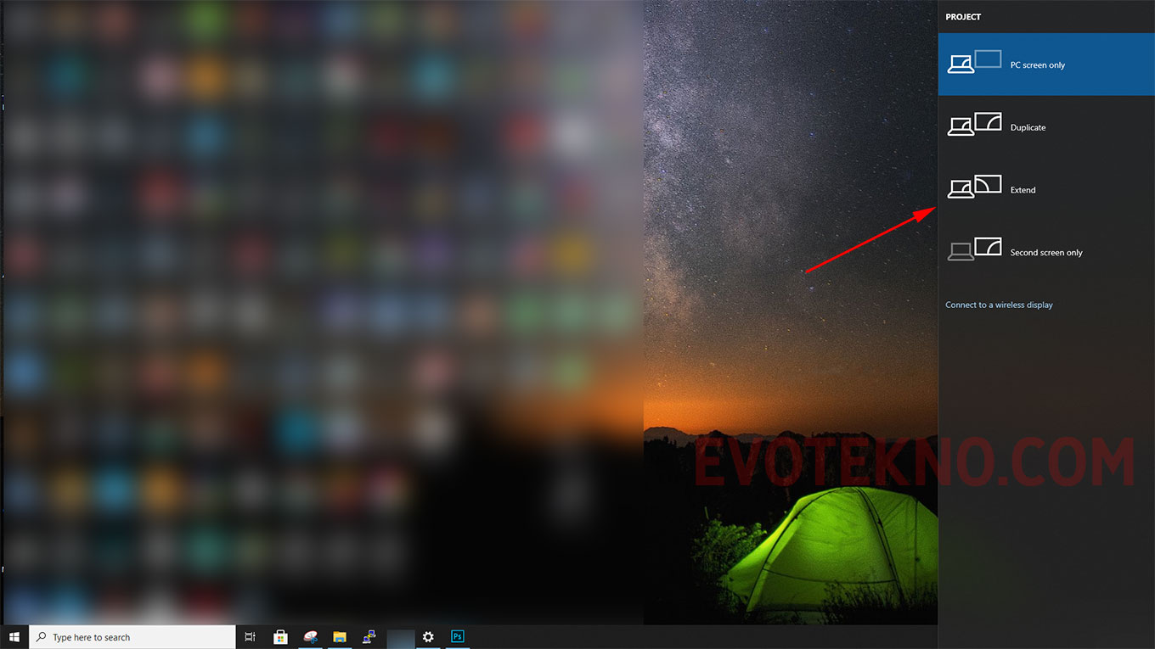Image resolution: width=1155 pixels, height=649 pixels.
Task: Select Duplicate projection mode
Action: 1046,126
